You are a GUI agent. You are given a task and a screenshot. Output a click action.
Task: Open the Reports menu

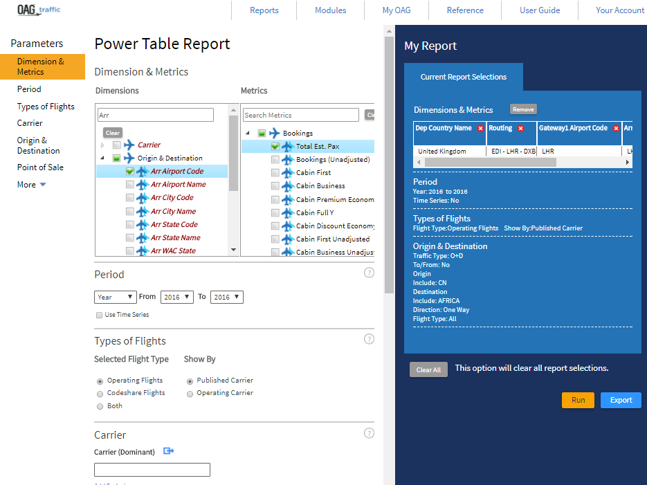point(264,10)
